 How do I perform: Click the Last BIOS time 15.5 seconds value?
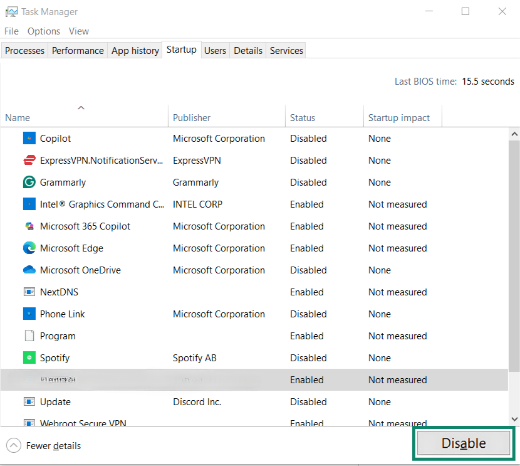pyautogui.click(x=487, y=82)
